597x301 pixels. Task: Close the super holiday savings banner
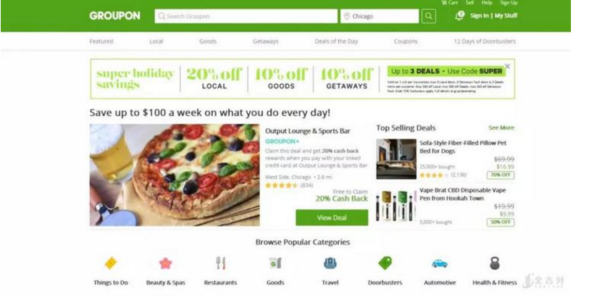click(x=507, y=66)
